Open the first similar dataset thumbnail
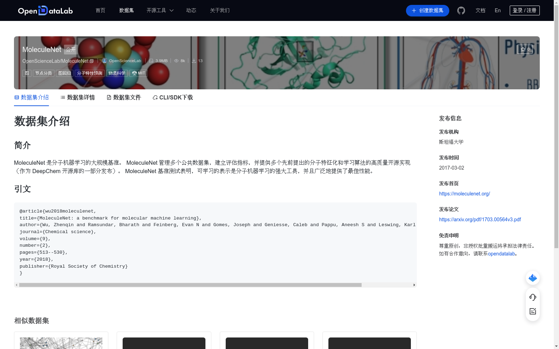This screenshot has height=349, width=559. [61, 343]
